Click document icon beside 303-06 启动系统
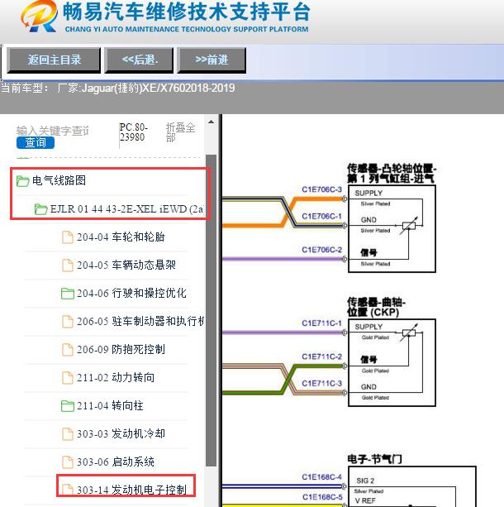This screenshot has height=507, width=504. (67, 462)
